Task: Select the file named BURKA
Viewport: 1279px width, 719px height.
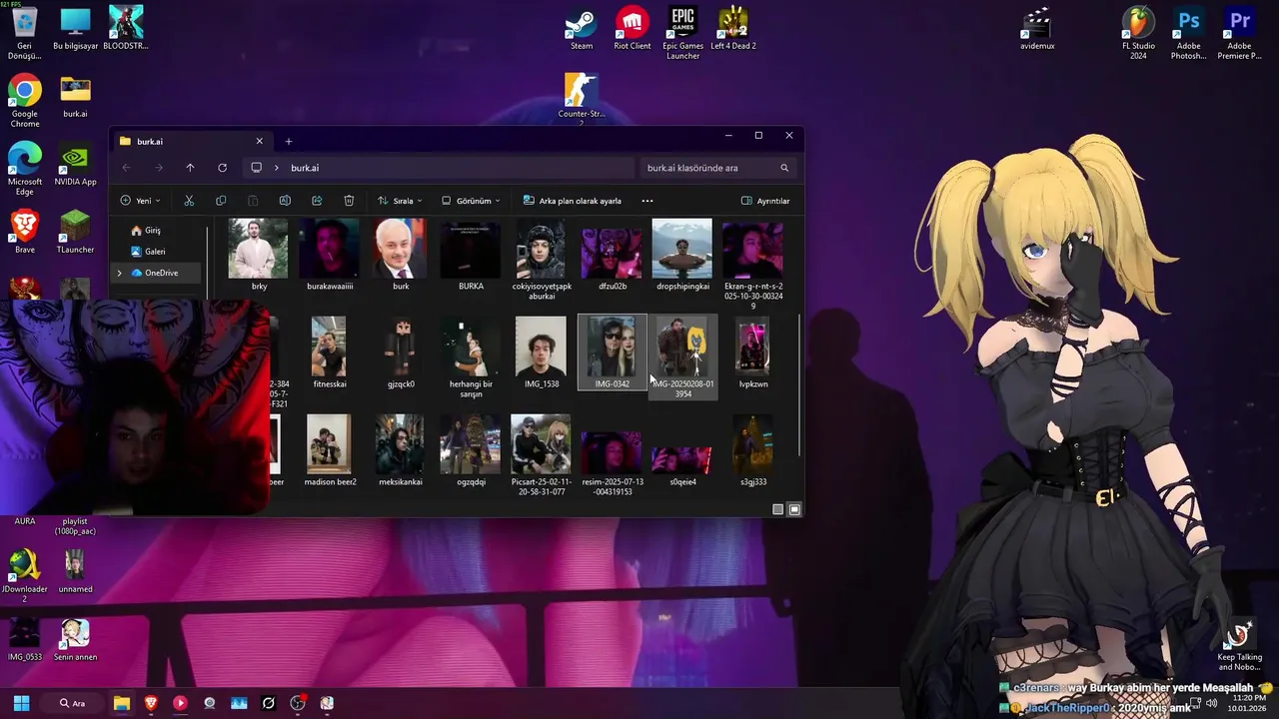Action: click(471, 256)
